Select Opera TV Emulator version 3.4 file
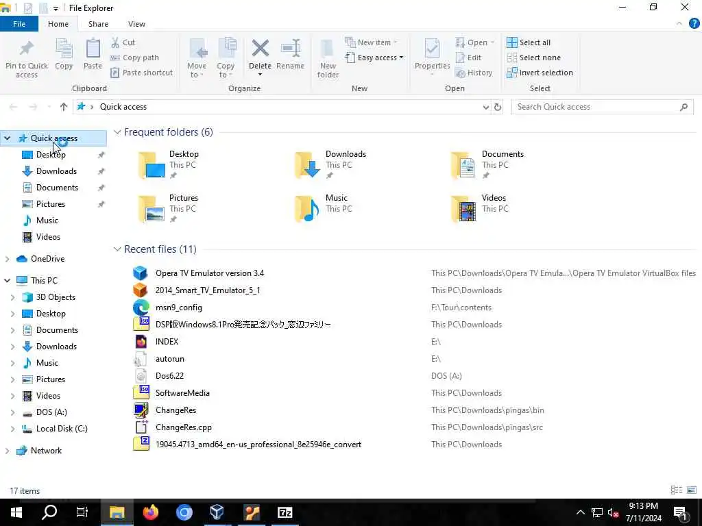Image resolution: width=702 pixels, height=526 pixels. (x=210, y=273)
